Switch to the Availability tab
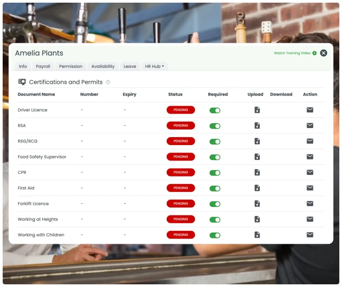 pyautogui.click(x=103, y=67)
